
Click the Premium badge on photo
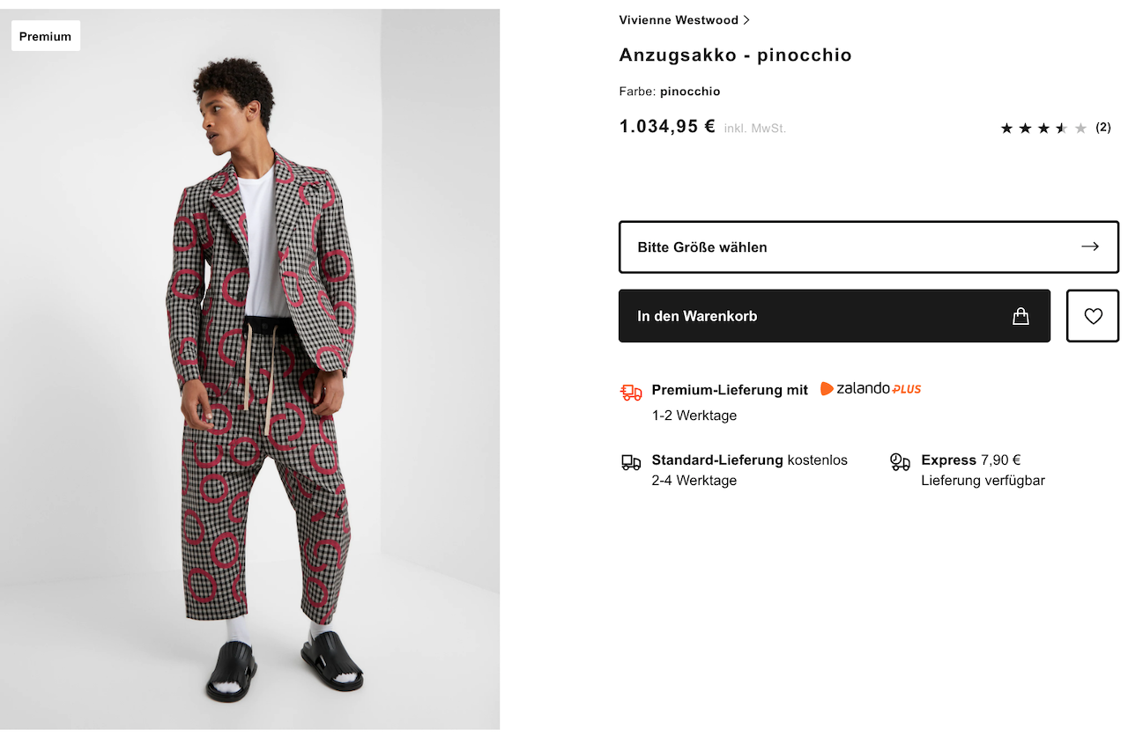(x=46, y=36)
